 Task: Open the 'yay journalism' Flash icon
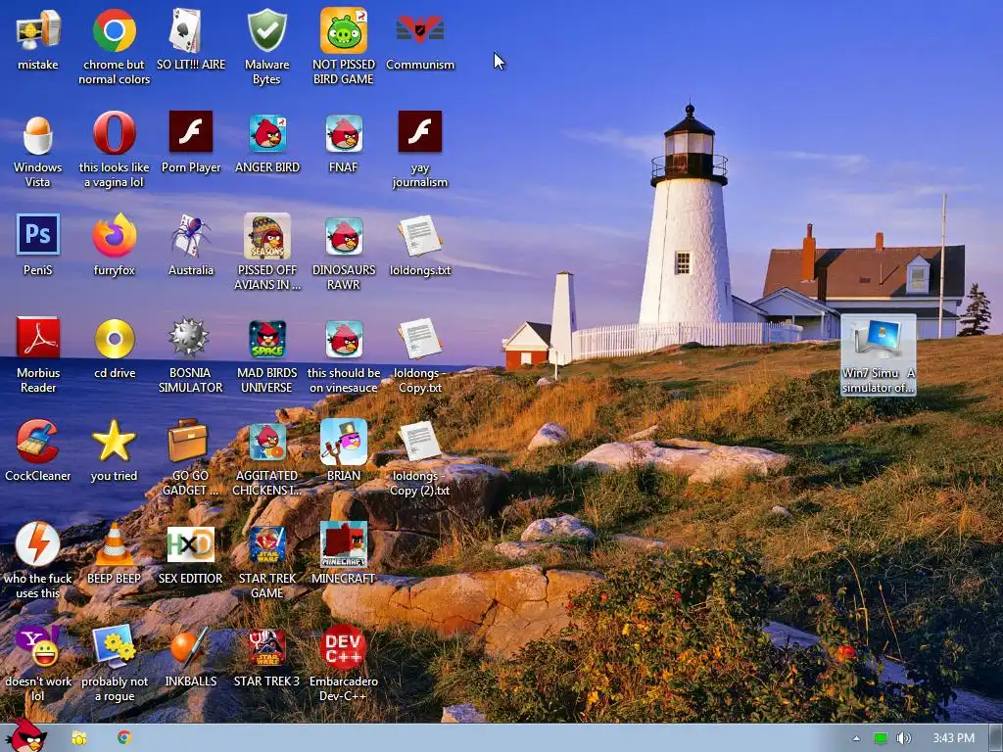pos(419,132)
